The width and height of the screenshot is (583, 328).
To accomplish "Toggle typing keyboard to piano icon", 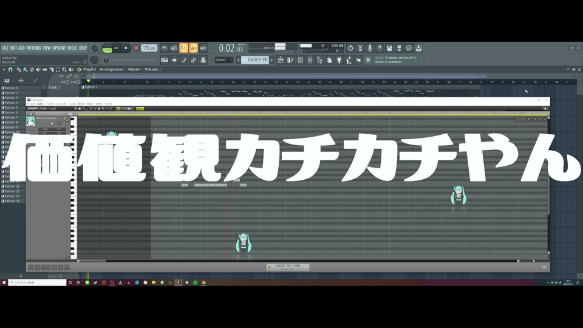I will coord(165,60).
